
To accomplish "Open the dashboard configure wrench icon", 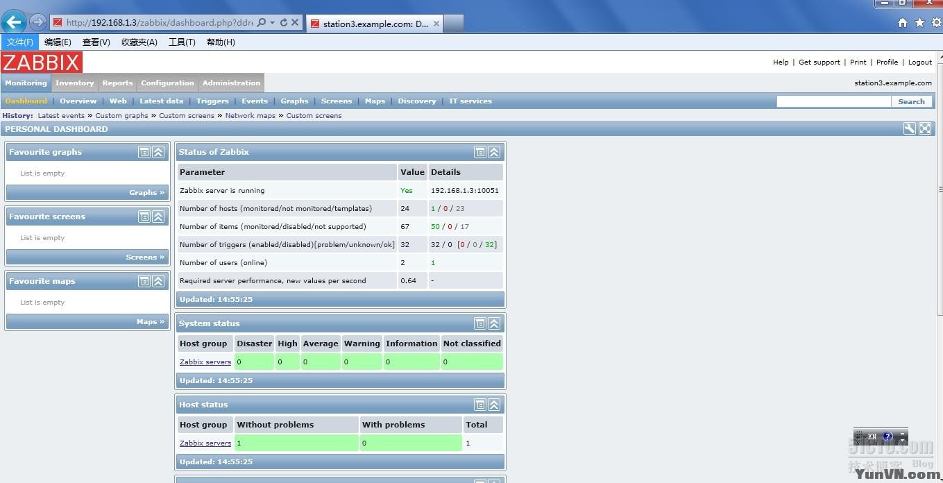I will point(910,128).
